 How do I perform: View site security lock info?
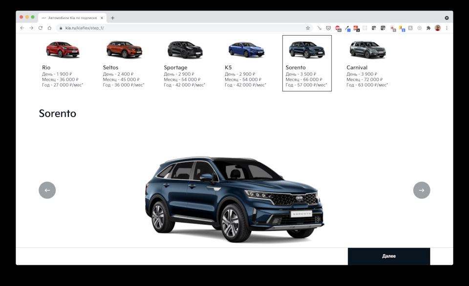61,28
